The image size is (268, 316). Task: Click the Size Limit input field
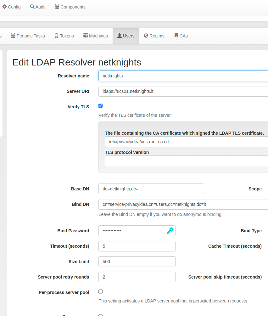(x=137, y=262)
